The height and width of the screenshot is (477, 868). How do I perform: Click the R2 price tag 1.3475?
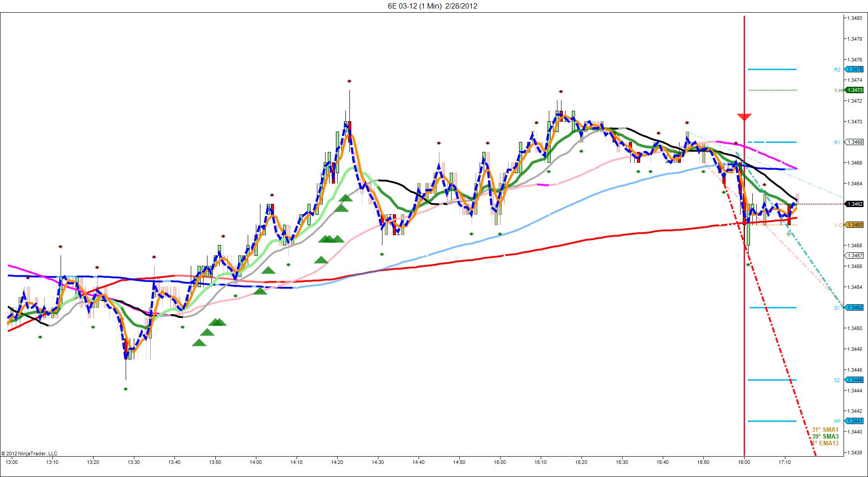click(854, 69)
